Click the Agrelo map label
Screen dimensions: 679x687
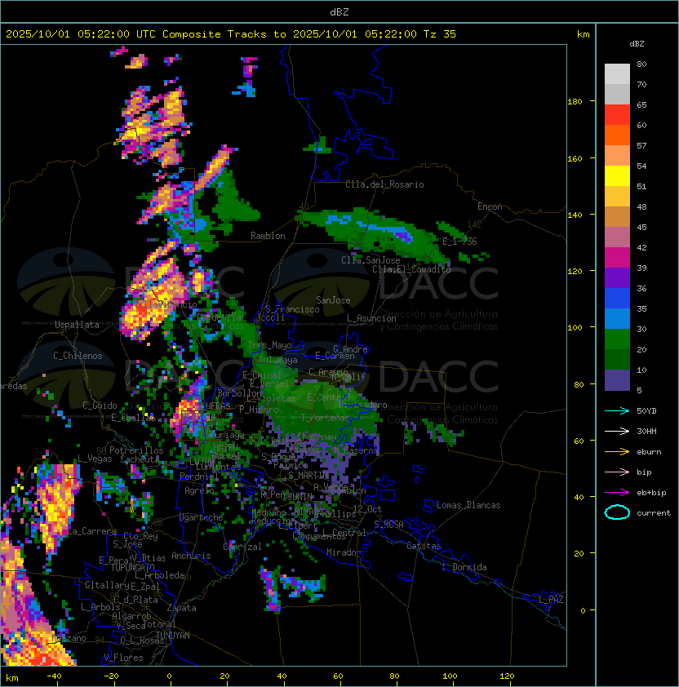[x=199, y=490]
